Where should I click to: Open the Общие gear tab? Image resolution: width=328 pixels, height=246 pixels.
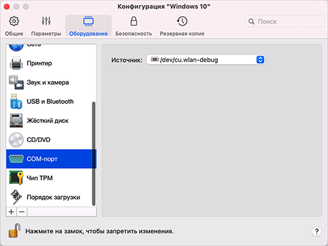click(14, 26)
